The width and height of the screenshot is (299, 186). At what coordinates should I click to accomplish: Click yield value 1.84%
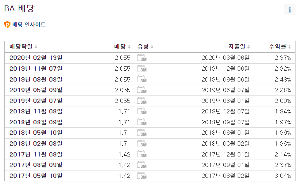(283, 111)
